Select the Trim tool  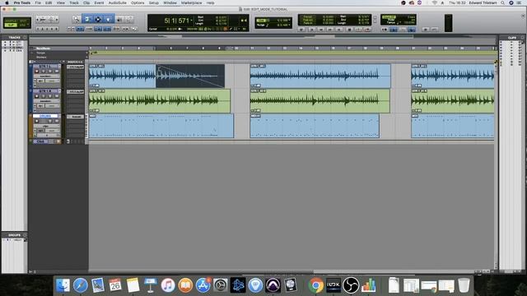(x=87, y=20)
